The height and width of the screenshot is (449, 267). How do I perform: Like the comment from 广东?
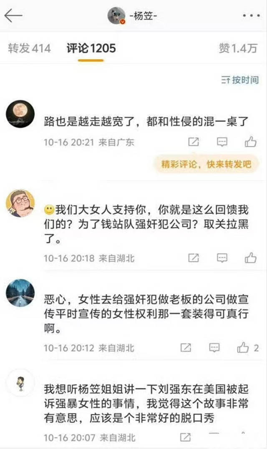[x=250, y=142]
